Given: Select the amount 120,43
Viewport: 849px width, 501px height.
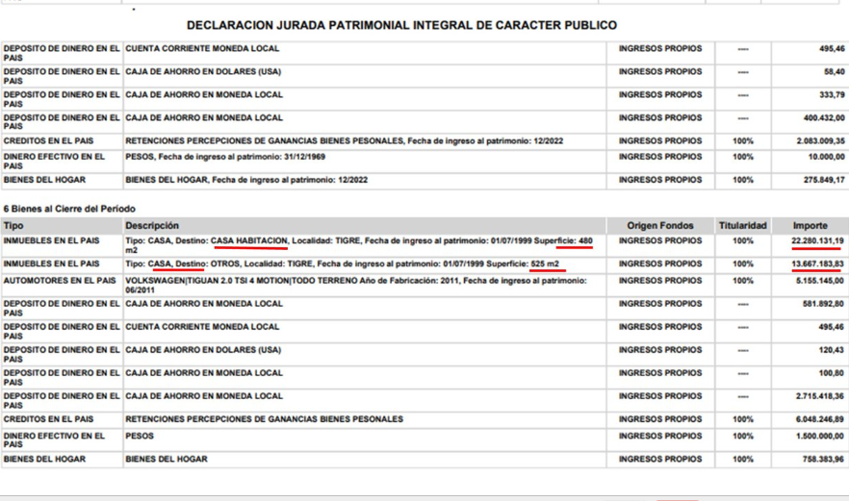Looking at the screenshot, I should tap(832, 350).
